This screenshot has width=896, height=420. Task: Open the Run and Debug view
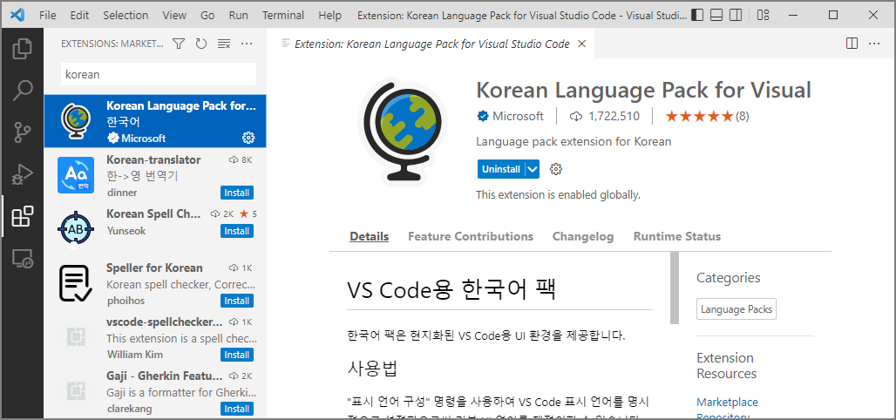(x=23, y=173)
